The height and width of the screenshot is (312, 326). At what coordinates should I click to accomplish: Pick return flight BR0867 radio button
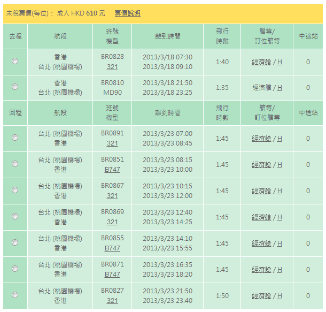(x=15, y=190)
